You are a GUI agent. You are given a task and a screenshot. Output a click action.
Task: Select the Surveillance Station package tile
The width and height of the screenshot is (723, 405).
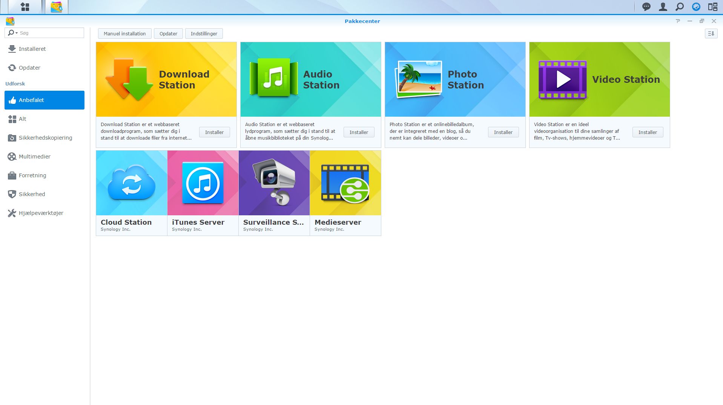coord(274,193)
